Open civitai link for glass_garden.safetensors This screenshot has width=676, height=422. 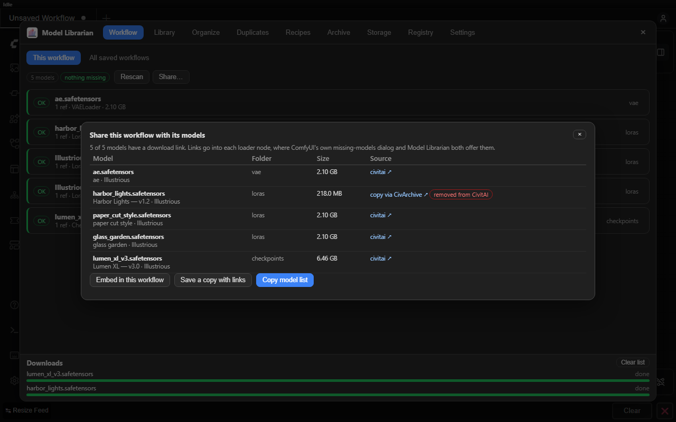point(381,237)
